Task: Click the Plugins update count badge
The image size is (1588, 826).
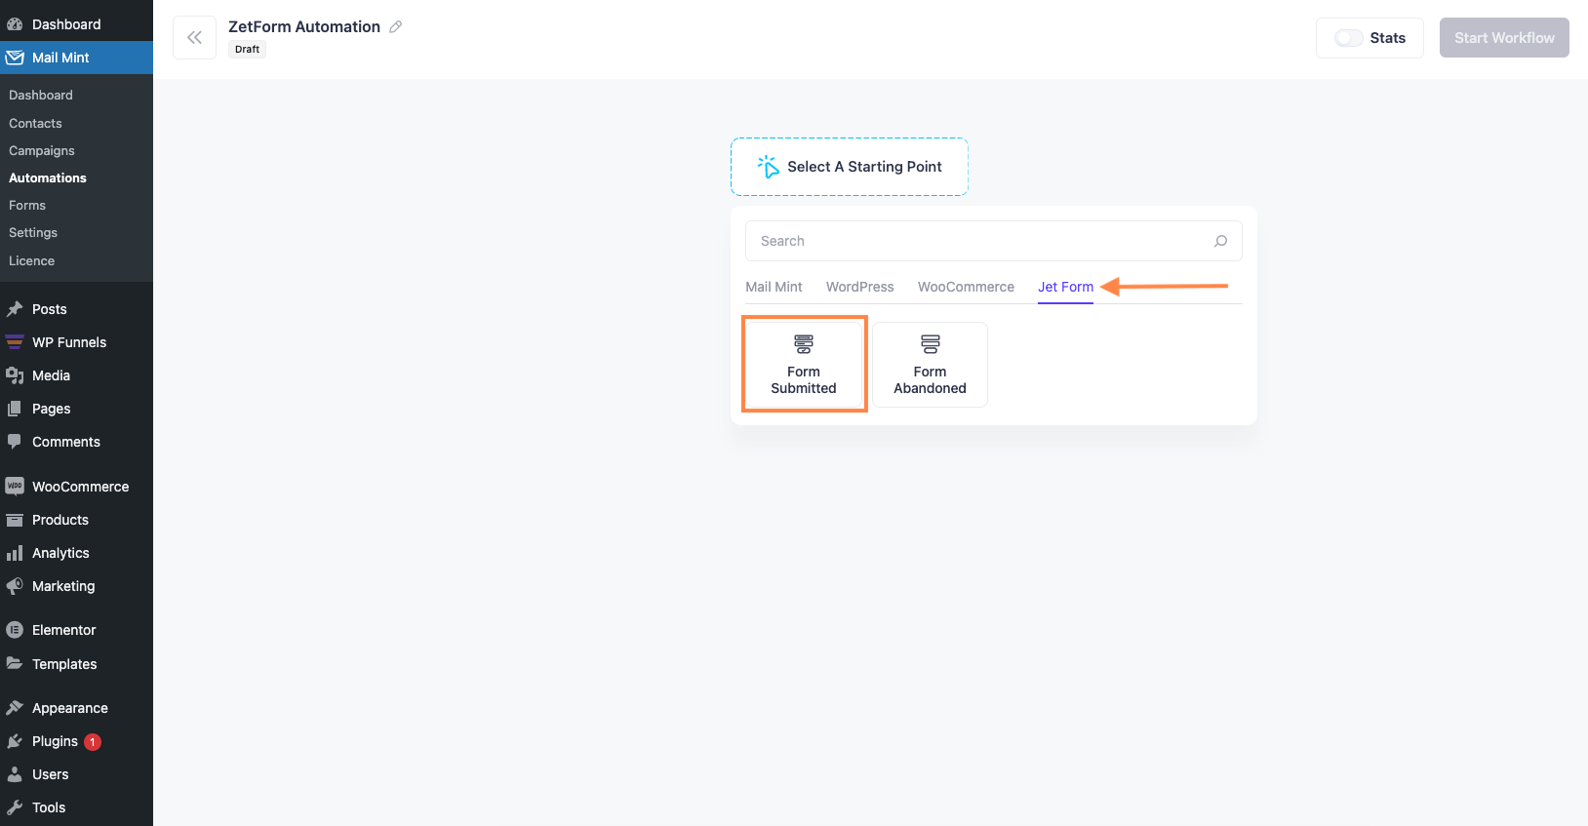Action: pos(93,742)
